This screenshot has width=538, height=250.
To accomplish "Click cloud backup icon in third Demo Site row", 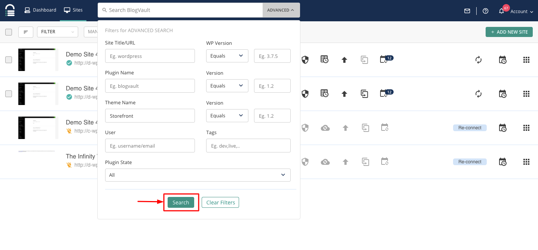I will [325, 128].
